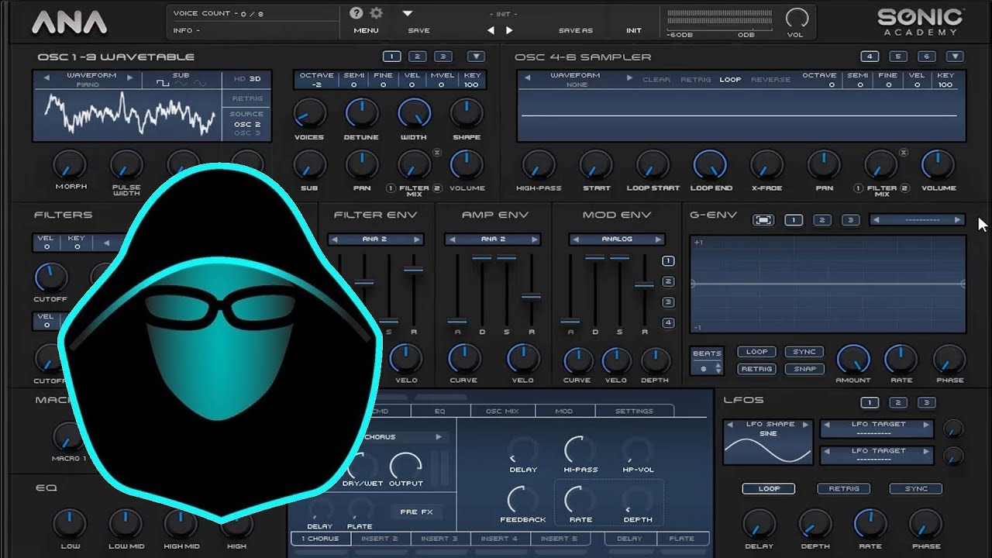Open the Mod Env ANALOG selector
Image resolution: width=992 pixels, height=558 pixels.
click(617, 239)
